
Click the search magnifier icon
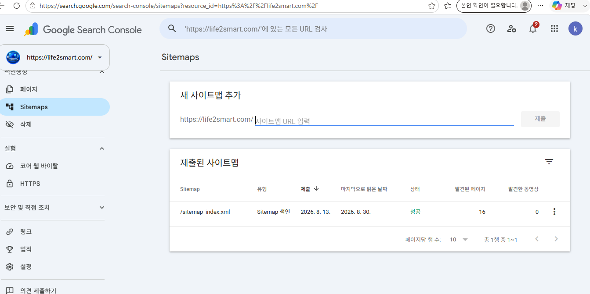point(172,29)
